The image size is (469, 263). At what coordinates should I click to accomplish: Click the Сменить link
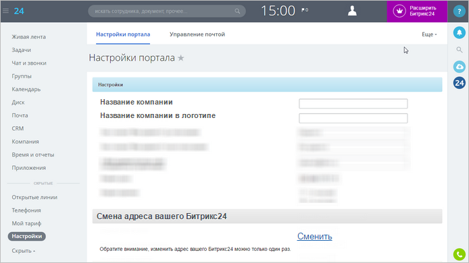click(x=315, y=236)
